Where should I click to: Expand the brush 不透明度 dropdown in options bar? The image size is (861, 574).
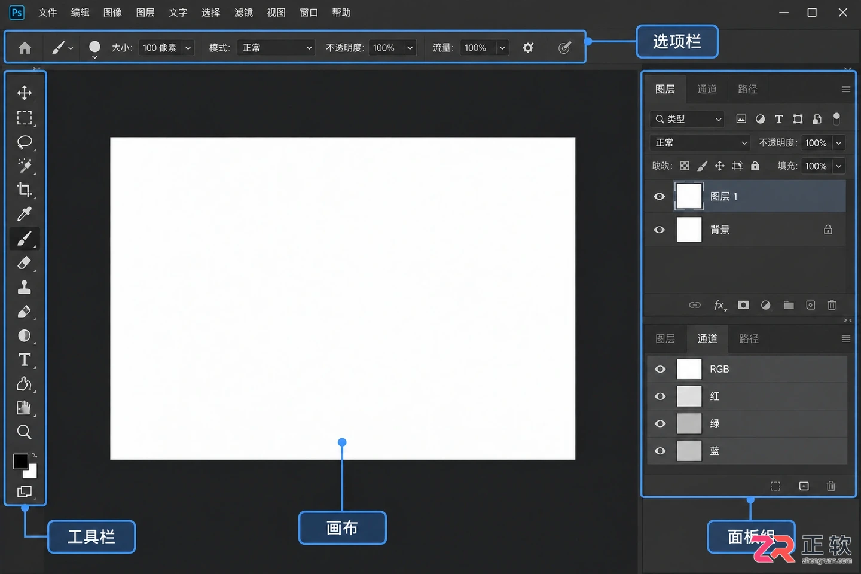[410, 48]
